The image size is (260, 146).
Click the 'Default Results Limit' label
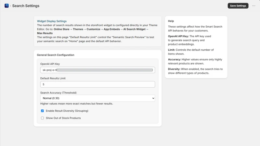[53, 78]
